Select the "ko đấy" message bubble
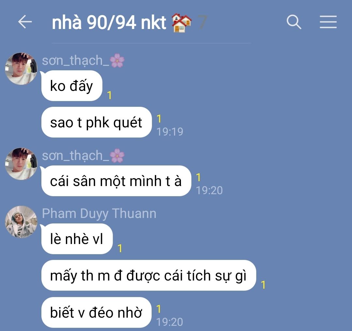The height and width of the screenshot is (331, 352). coord(72,86)
